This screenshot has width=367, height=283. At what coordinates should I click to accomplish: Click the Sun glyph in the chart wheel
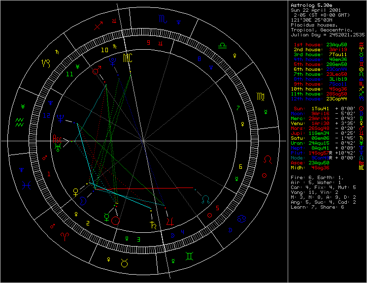pos(115,221)
